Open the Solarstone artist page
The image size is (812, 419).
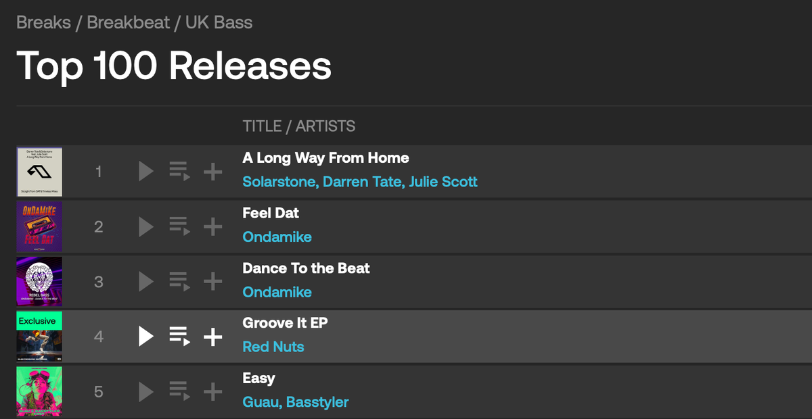(x=279, y=182)
